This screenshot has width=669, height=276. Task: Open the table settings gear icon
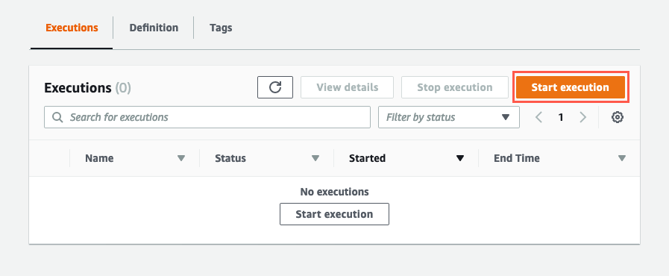pos(618,117)
